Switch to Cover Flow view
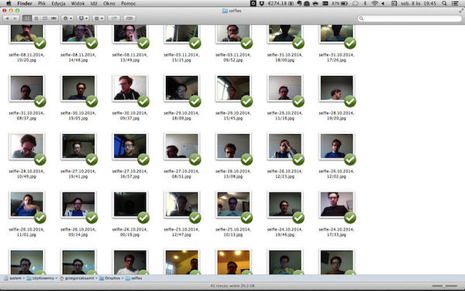Screen dimensions: 465x291 pyautogui.click(x=53, y=19)
